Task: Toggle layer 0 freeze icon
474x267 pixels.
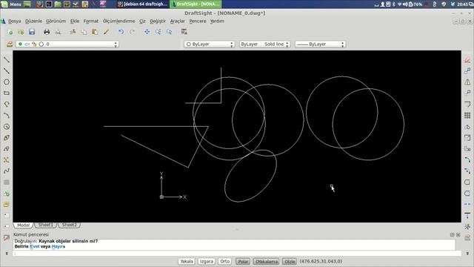Action: pyautogui.click(x=27, y=44)
